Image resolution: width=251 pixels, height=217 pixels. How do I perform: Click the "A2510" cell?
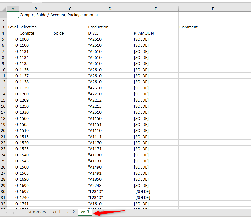(110, 112)
